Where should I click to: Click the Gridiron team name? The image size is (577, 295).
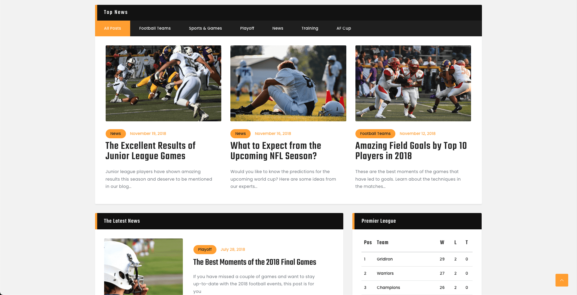pyautogui.click(x=385, y=259)
